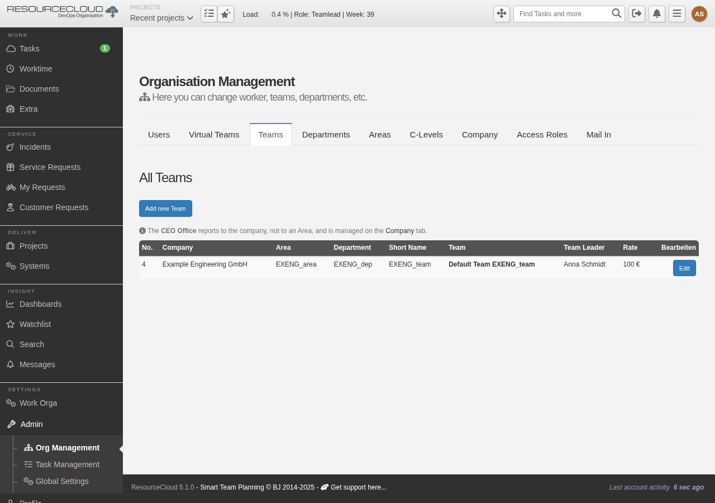Viewport: 715px width, 503px height.
Task: Open the C-Levels tab
Action: [426, 135]
